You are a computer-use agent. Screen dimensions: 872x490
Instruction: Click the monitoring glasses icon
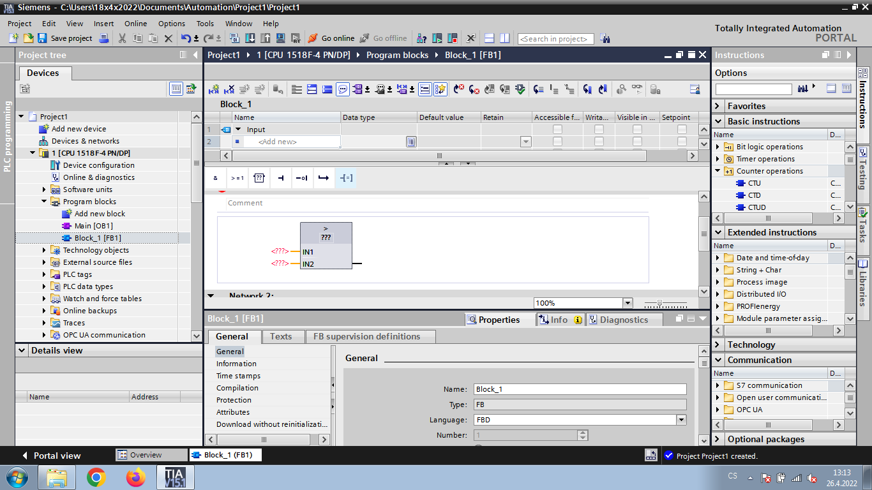pos(637,89)
